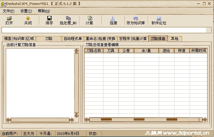
Task: Click the 关闭 (Close) toolbar icon
Action: tap(28, 18)
